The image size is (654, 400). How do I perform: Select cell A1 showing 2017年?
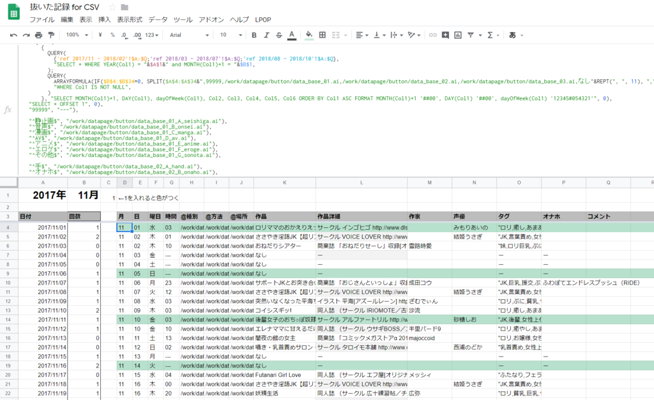(43, 195)
